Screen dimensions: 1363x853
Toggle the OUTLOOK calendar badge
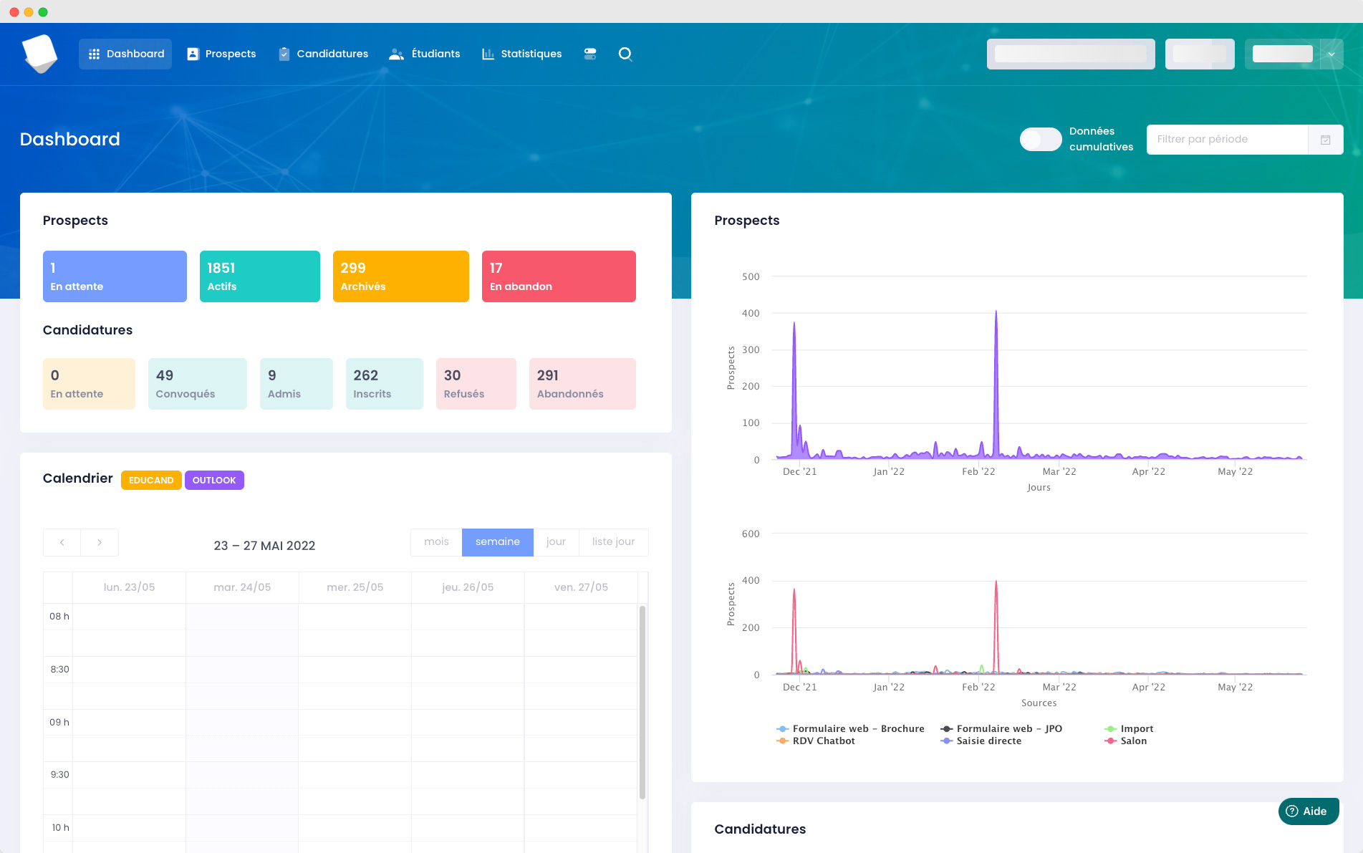pyautogui.click(x=214, y=481)
